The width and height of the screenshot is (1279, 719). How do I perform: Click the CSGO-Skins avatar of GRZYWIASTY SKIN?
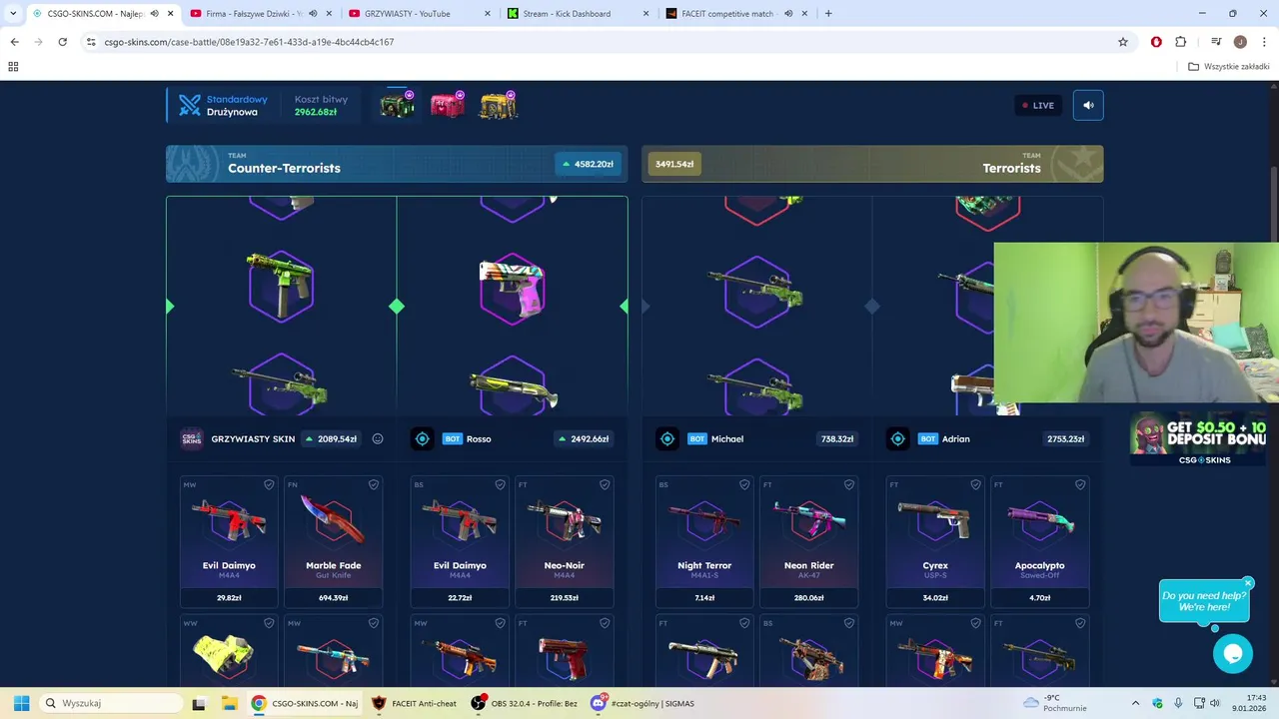[x=191, y=438]
